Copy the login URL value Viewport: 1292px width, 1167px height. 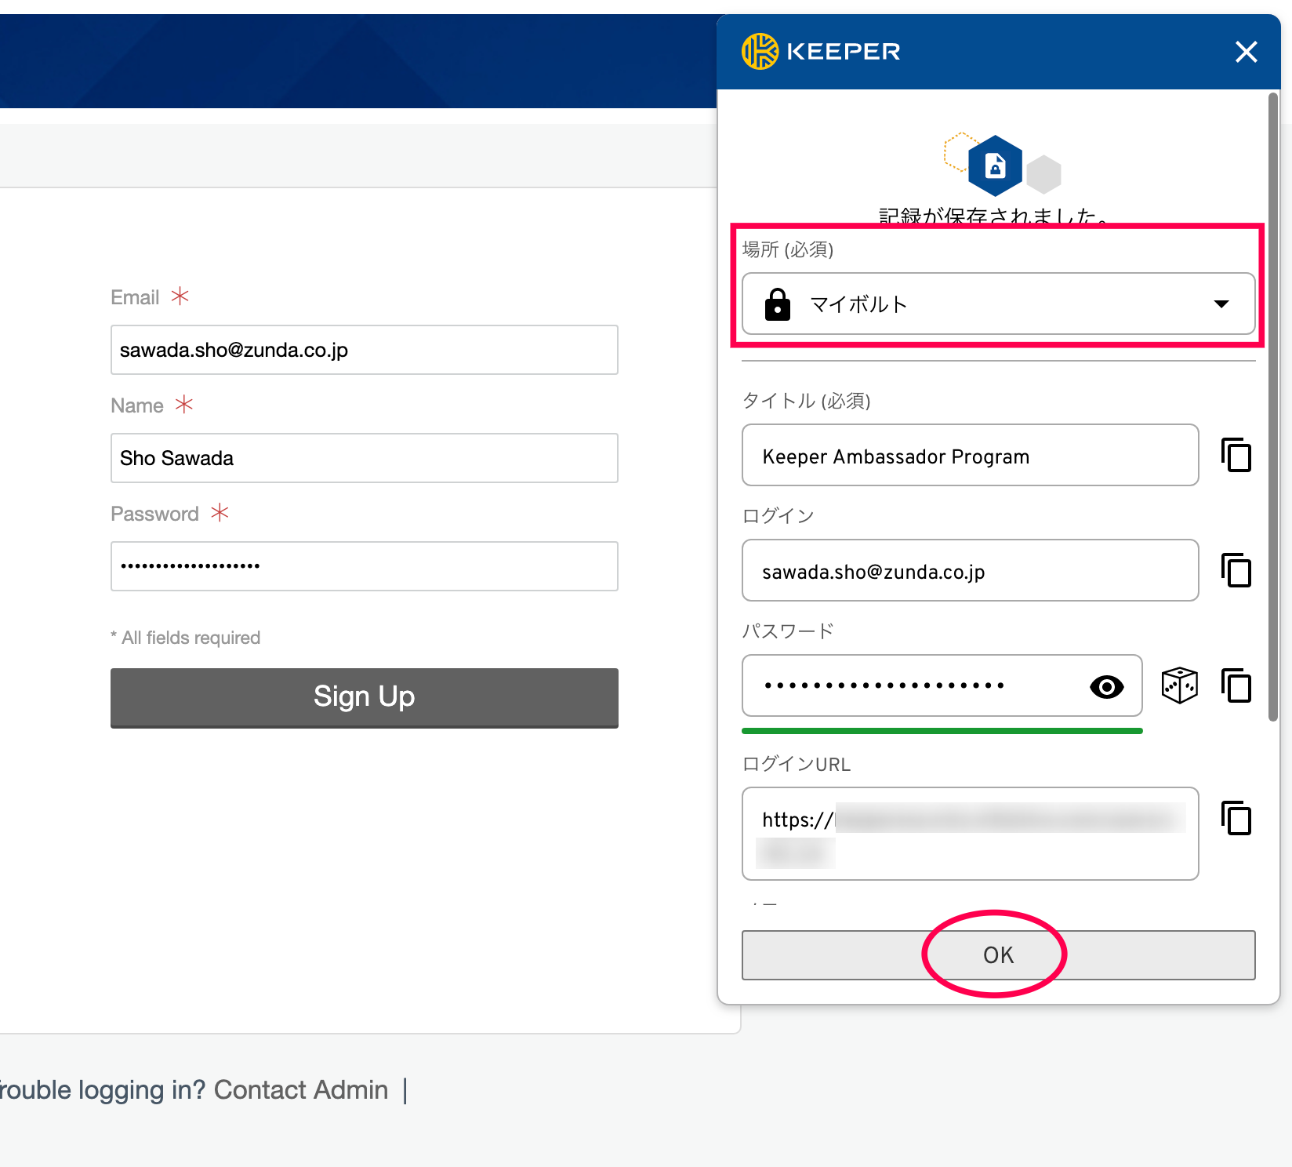click(1236, 819)
